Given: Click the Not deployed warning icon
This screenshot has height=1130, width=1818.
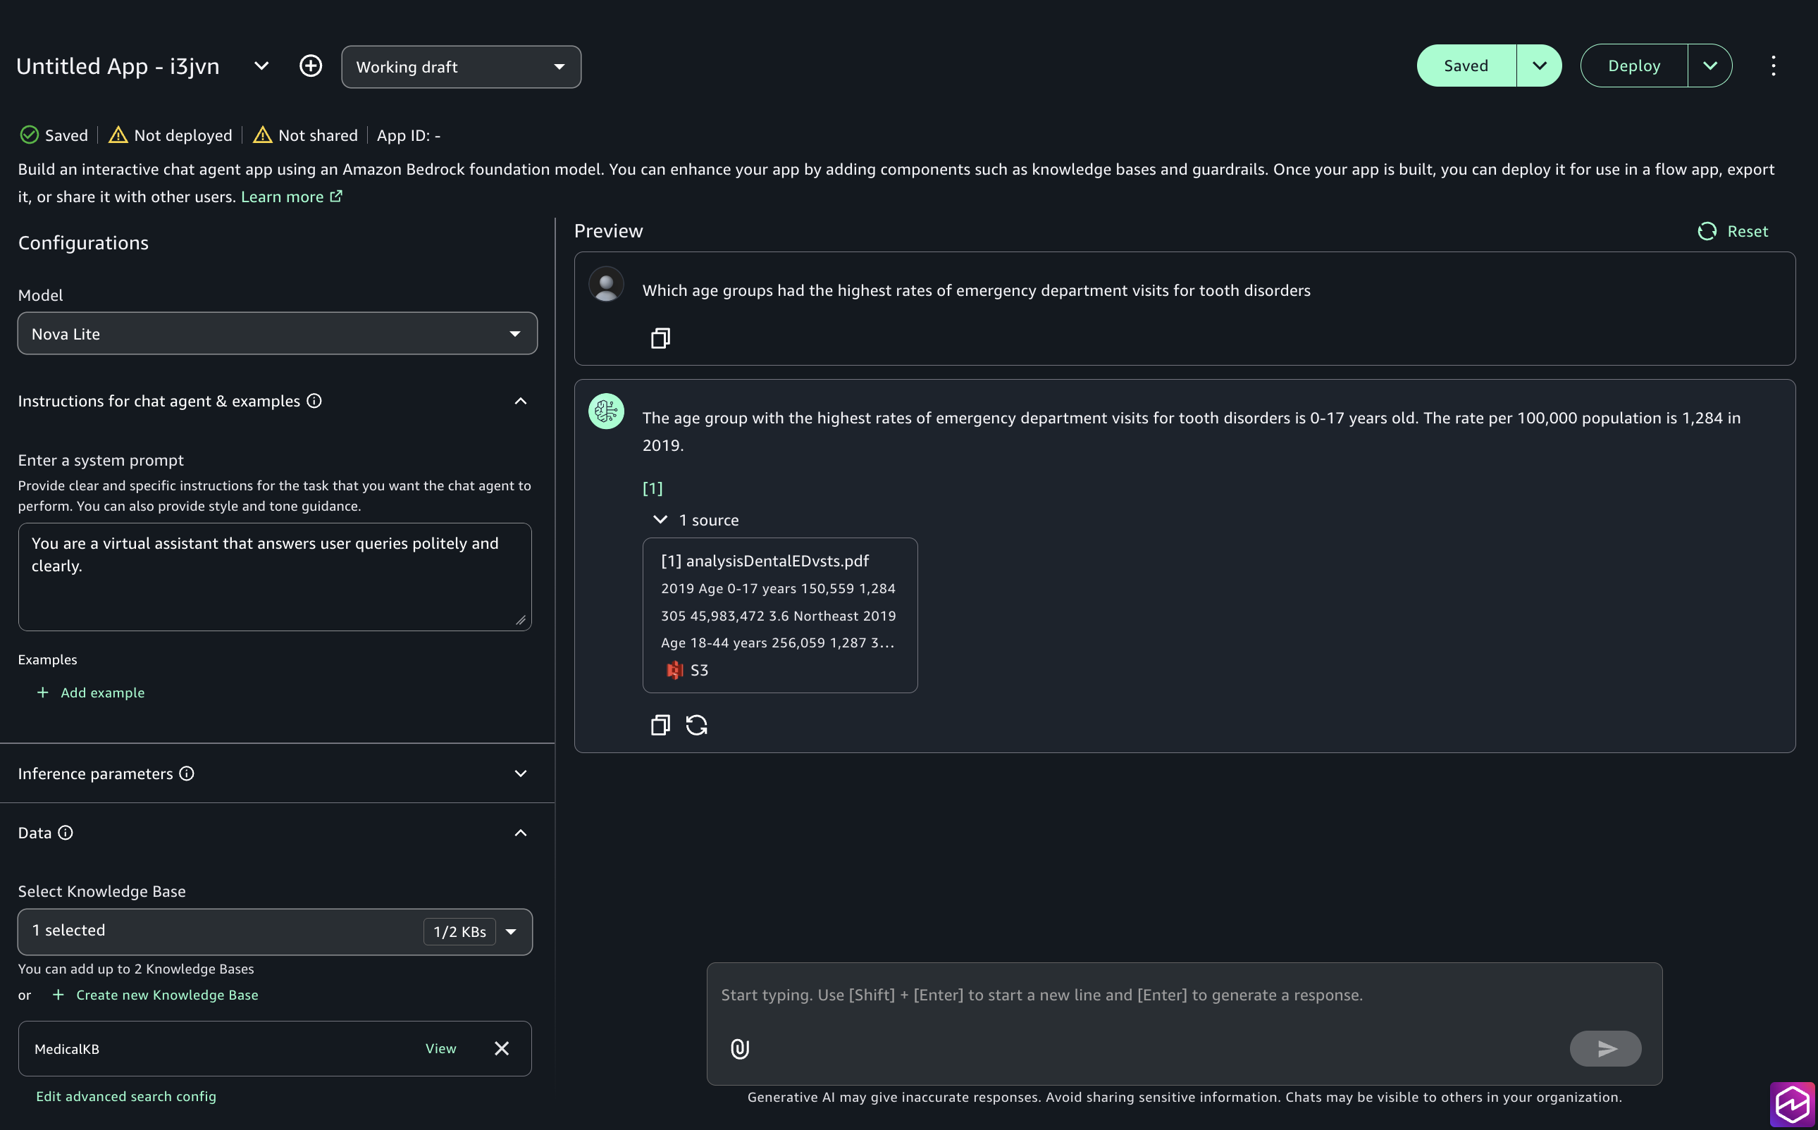Looking at the screenshot, I should point(118,135).
